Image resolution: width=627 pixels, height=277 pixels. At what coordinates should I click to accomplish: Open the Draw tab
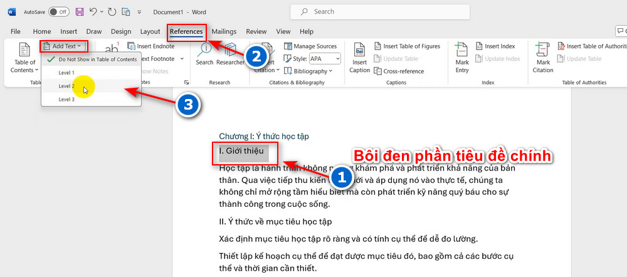(94, 31)
